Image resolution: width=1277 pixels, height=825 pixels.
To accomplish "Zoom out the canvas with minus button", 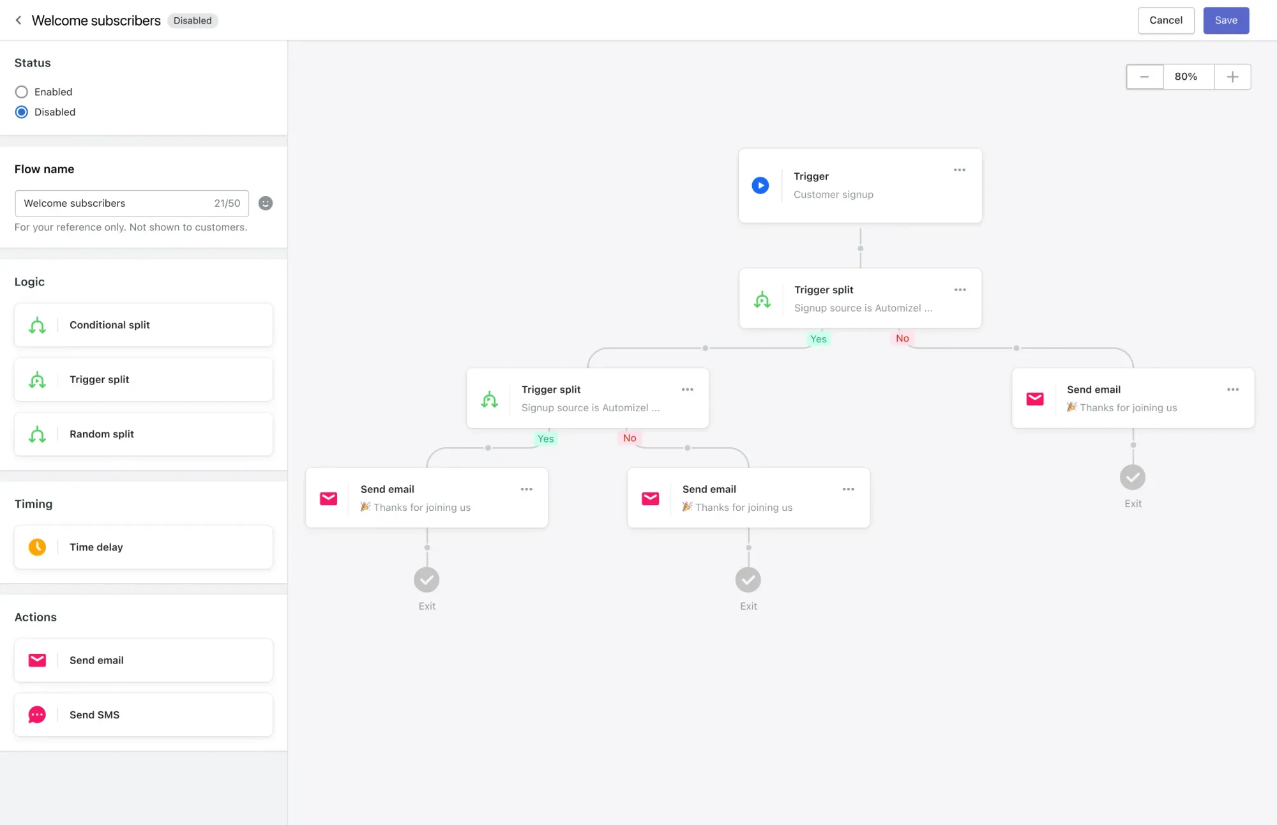I will [1144, 77].
